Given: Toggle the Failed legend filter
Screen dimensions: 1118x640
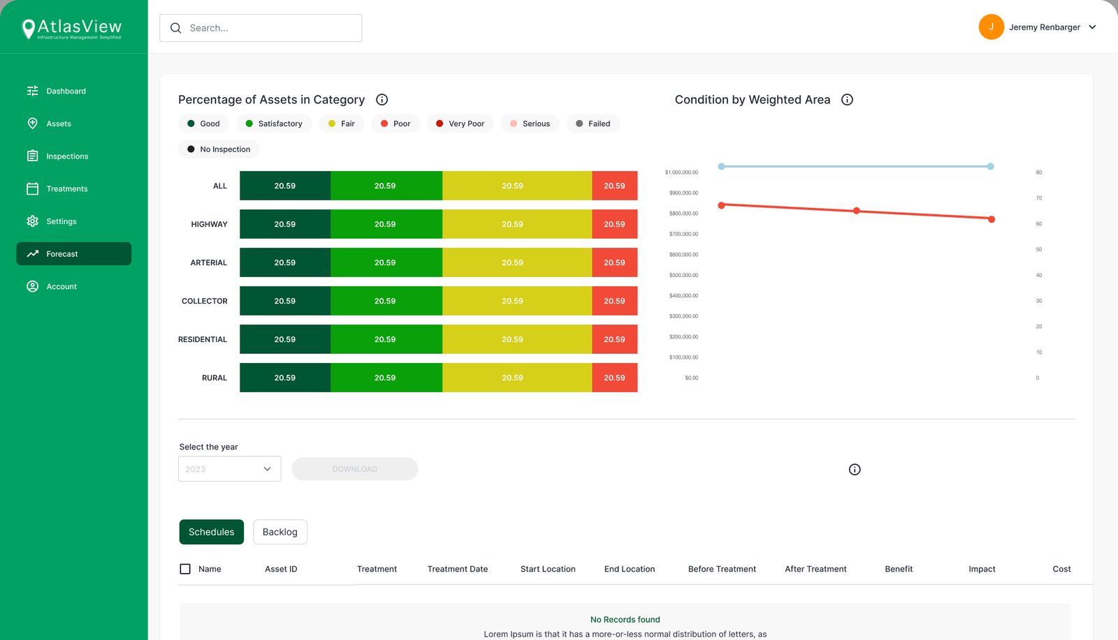Looking at the screenshot, I should 593,124.
